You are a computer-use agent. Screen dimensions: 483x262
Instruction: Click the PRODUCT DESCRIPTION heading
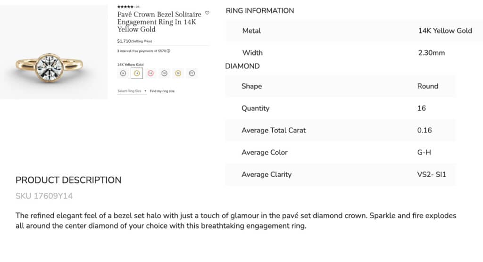click(68, 180)
